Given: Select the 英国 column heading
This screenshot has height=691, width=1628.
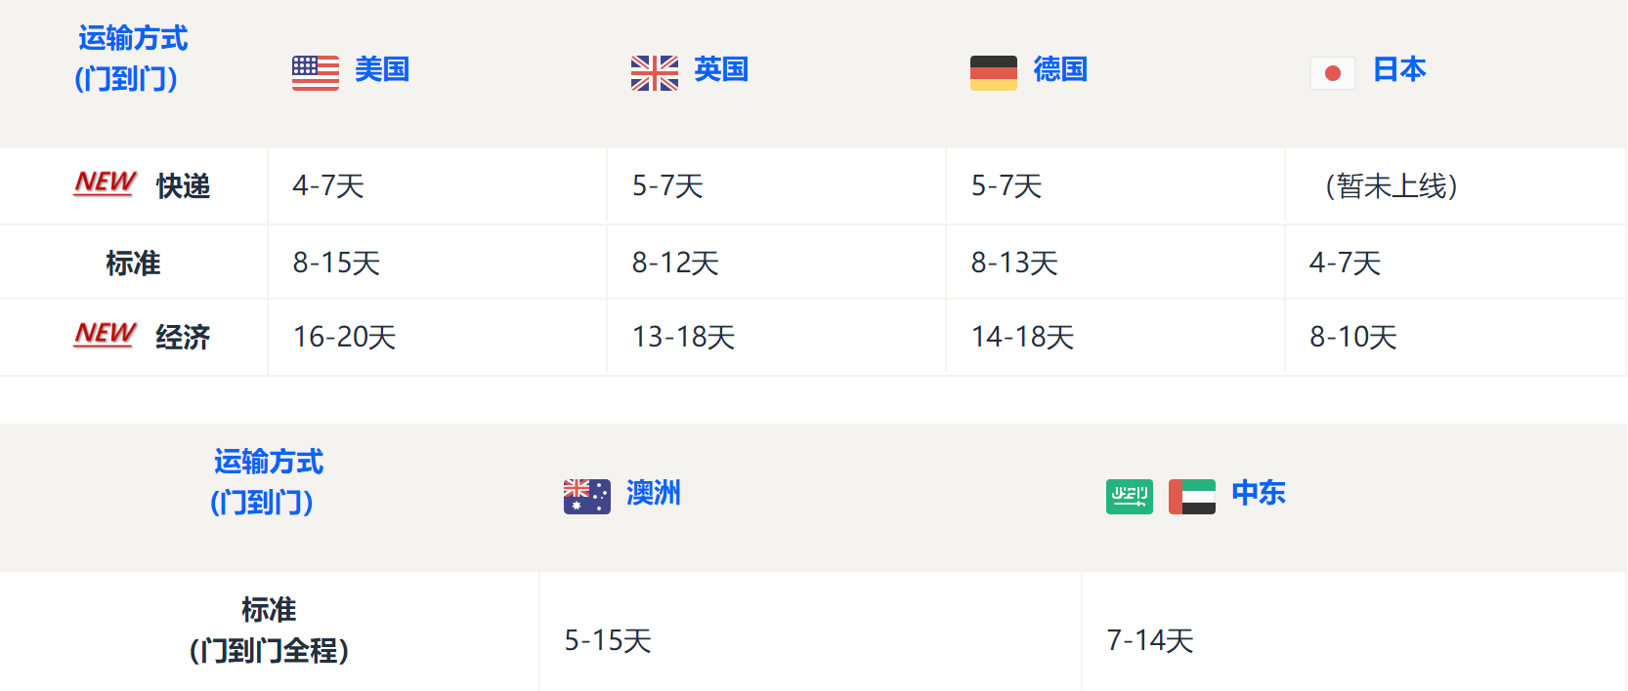Looking at the screenshot, I should click(721, 69).
